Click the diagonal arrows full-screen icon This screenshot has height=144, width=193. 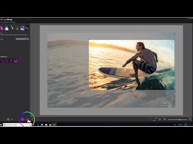155,119
